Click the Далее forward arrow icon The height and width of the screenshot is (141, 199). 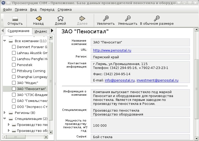pyautogui.click(x=82, y=18)
